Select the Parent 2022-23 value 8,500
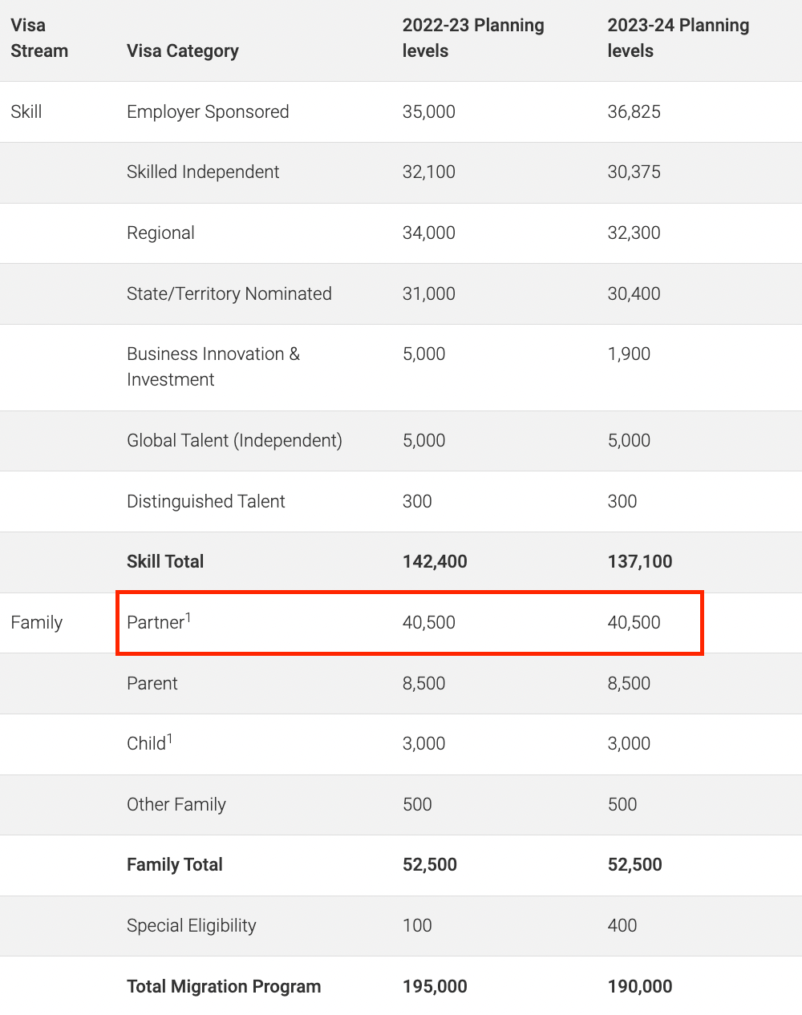 pos(423,683)
